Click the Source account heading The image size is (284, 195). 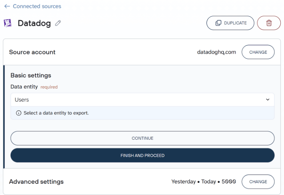(32, 52)
